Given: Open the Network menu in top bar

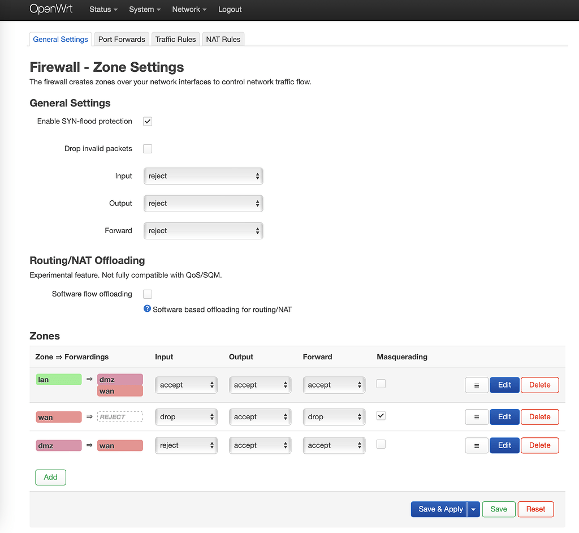Looking at the screenshot, I should pos(189,10).
